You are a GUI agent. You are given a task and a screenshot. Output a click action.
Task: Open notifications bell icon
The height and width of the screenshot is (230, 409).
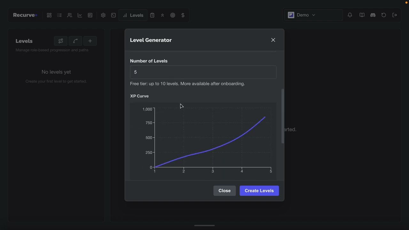350,15
